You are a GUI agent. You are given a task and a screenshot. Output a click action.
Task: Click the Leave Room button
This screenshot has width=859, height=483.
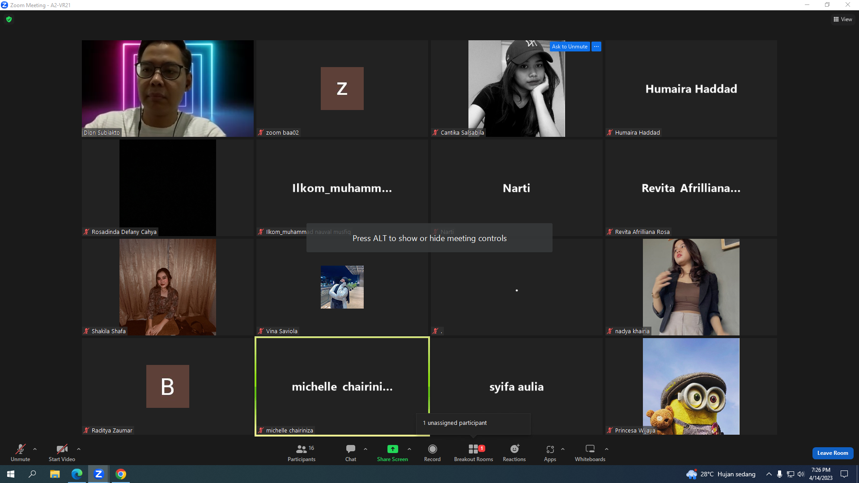click(833, 453)
